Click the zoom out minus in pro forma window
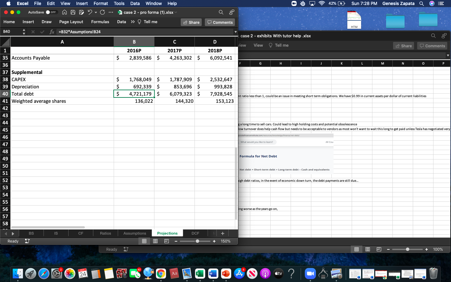This screenshot has height=282, width=451. (176, 241)
